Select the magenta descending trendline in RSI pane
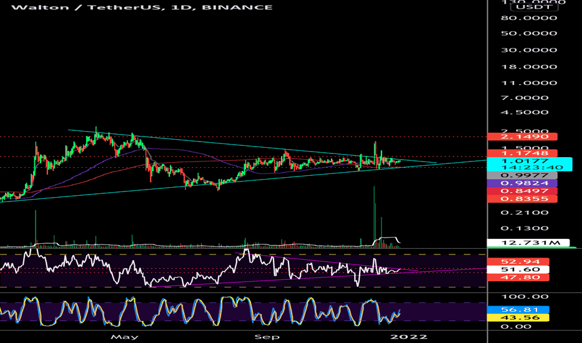Viewport: 582px width, 343px height. coord(327,262)
